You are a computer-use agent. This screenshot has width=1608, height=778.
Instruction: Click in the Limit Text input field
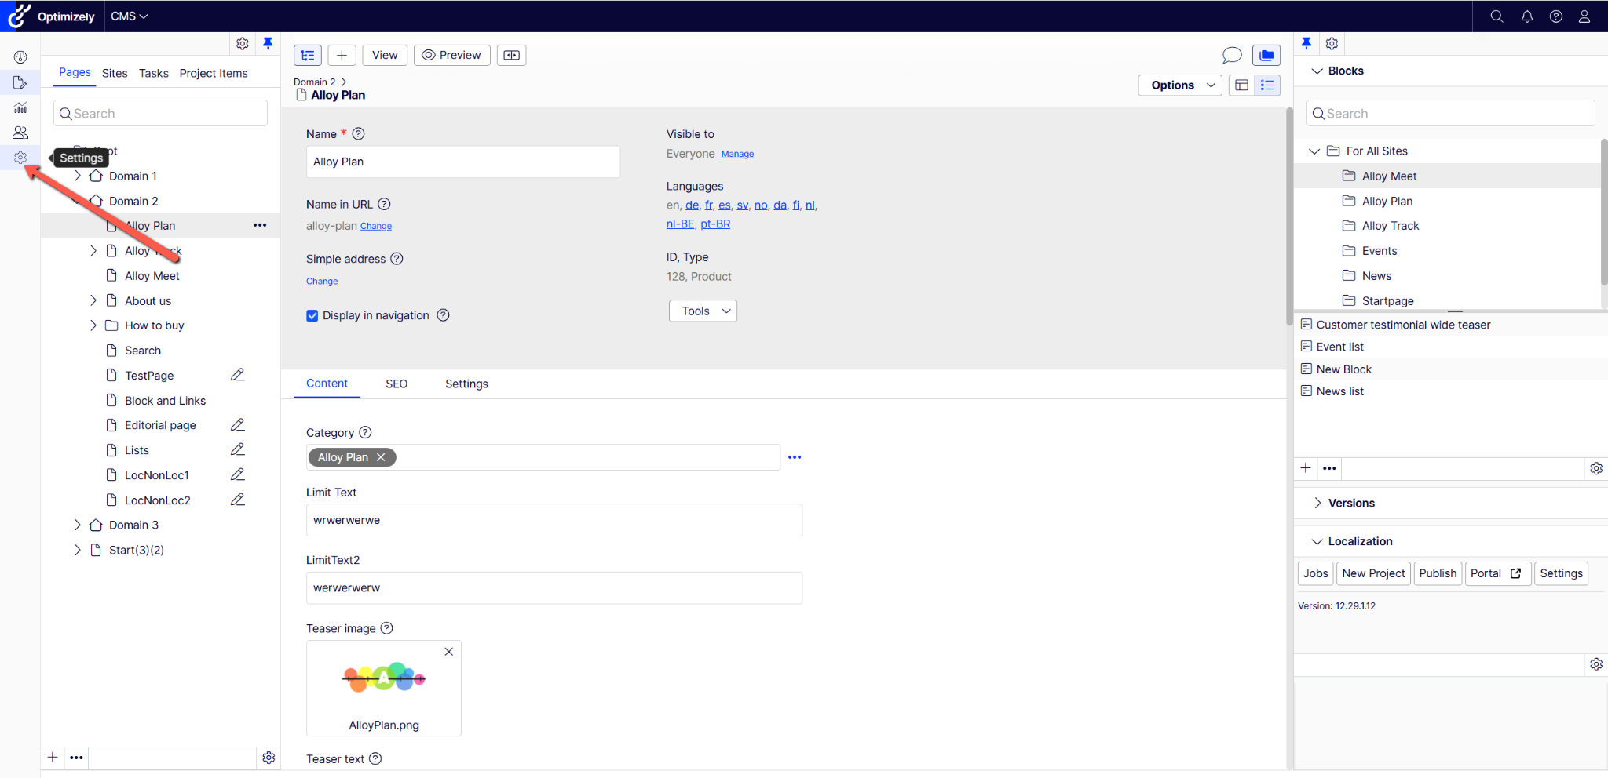tap(554, 520)
